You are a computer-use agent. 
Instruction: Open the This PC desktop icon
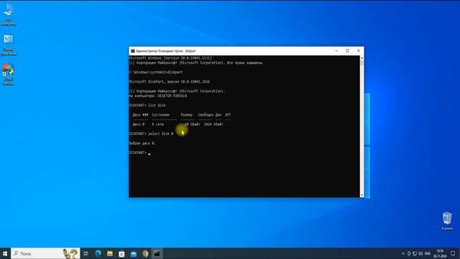[9, 14]
